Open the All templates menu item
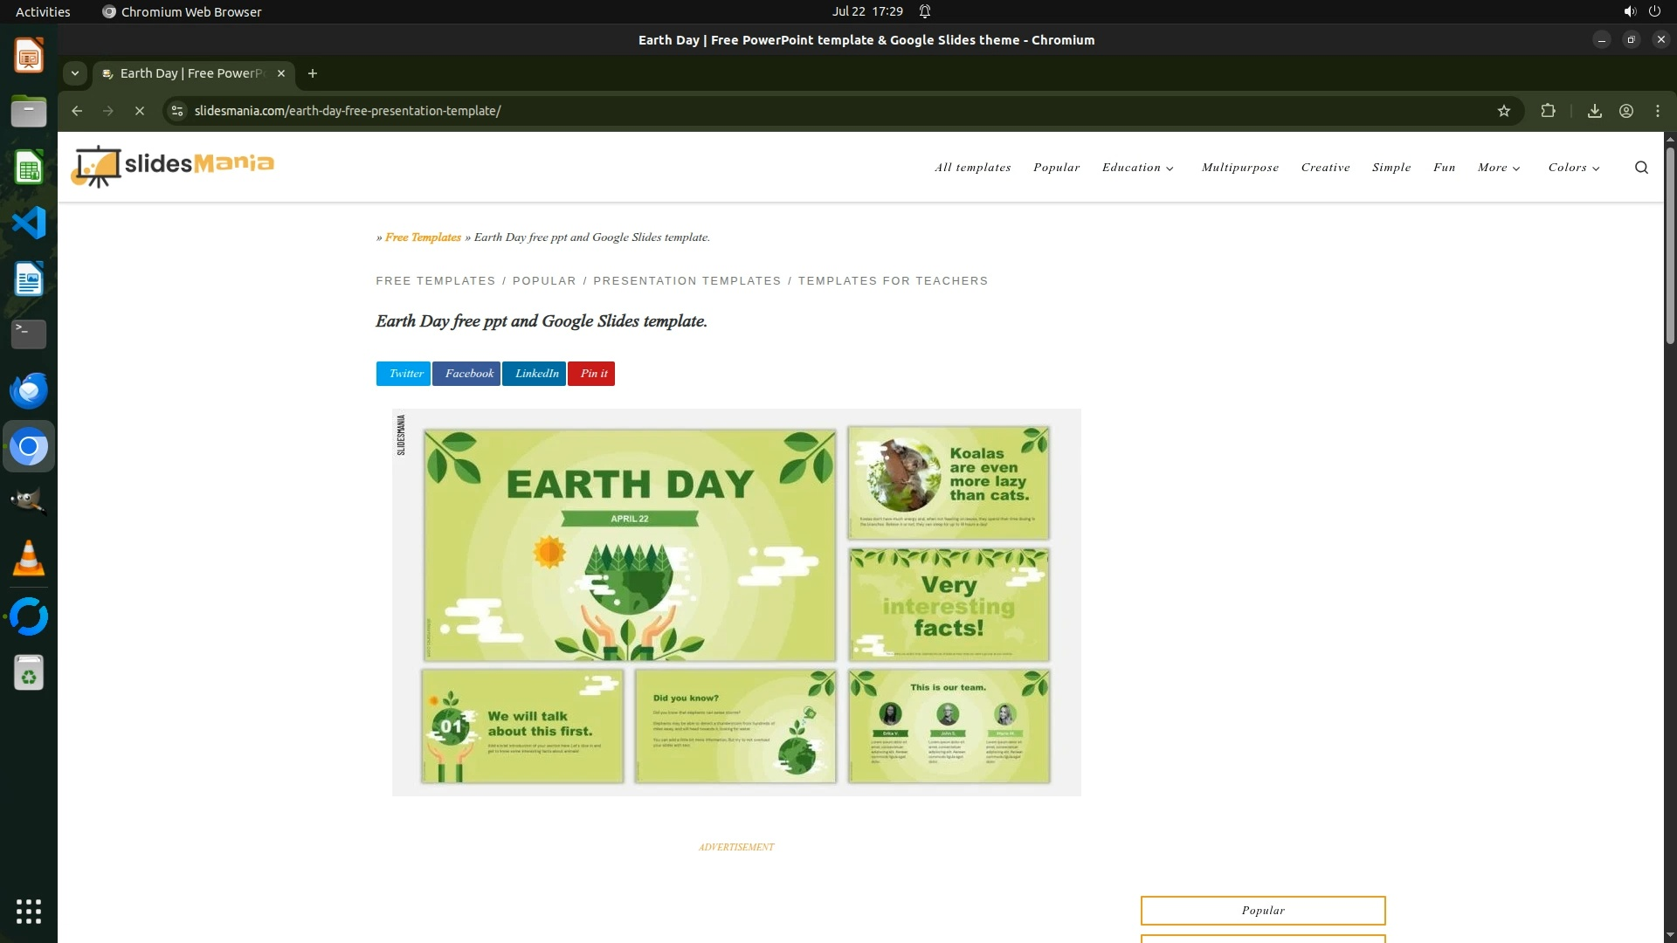 972,168
